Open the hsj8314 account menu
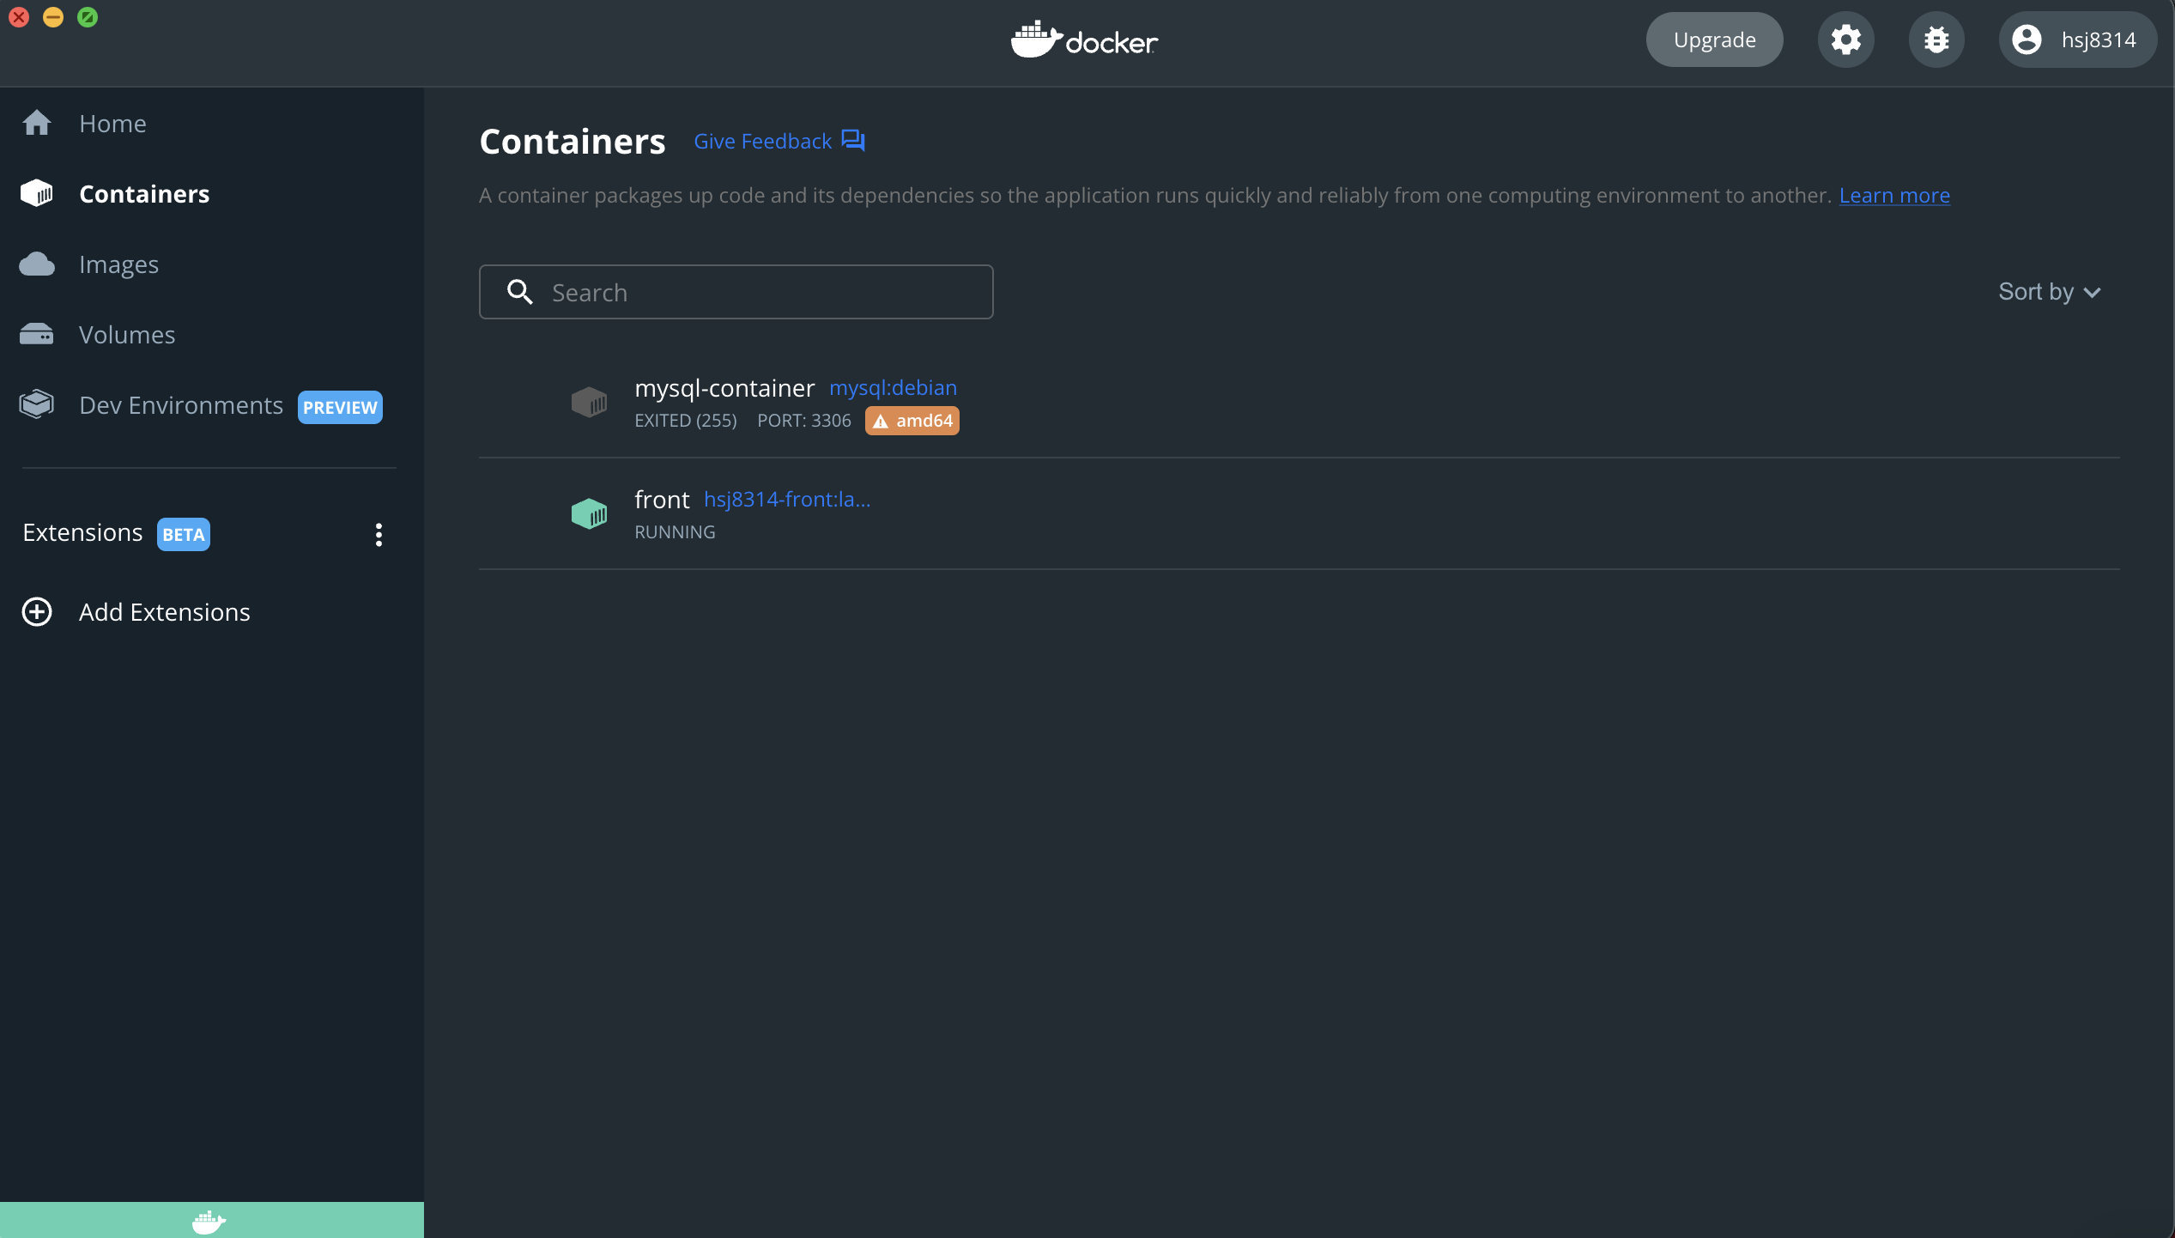Screen dimensions: 2175x1238 [2077, 39]
